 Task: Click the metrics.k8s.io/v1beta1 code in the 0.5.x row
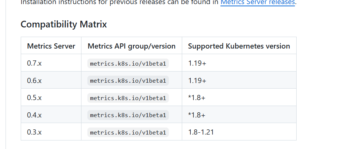[128, 98]
